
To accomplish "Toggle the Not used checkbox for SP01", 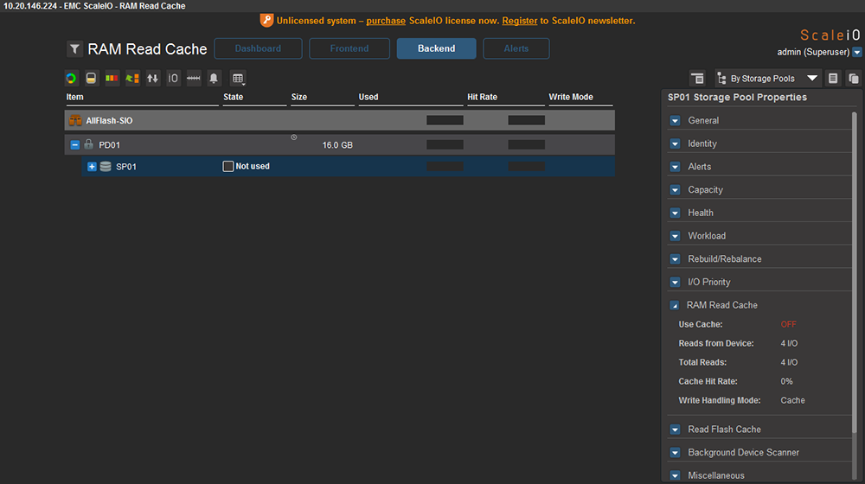I will point(227,166).
